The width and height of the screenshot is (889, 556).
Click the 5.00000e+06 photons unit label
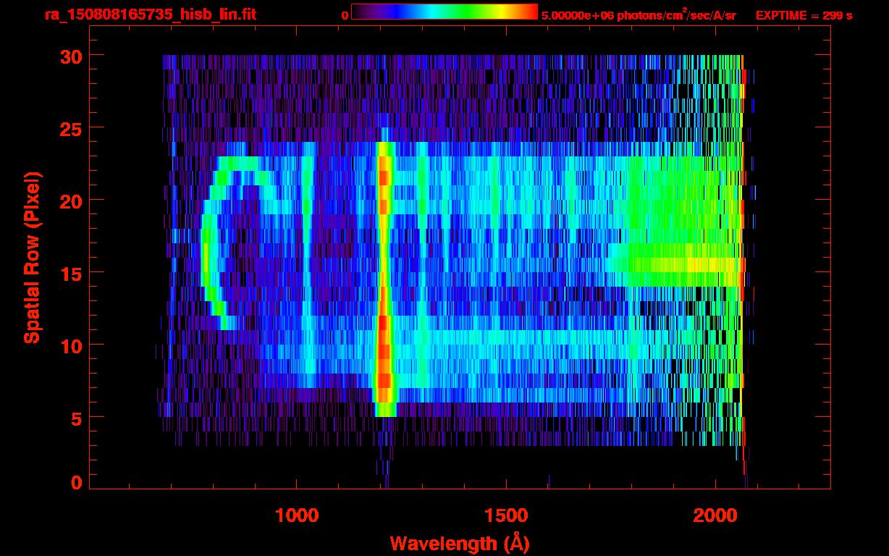click(x=639, y=14)
